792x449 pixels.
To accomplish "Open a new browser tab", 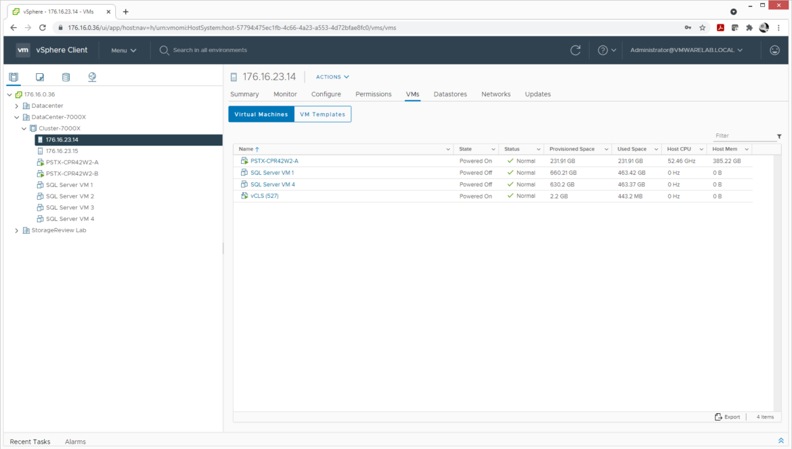I will [126, 12].
